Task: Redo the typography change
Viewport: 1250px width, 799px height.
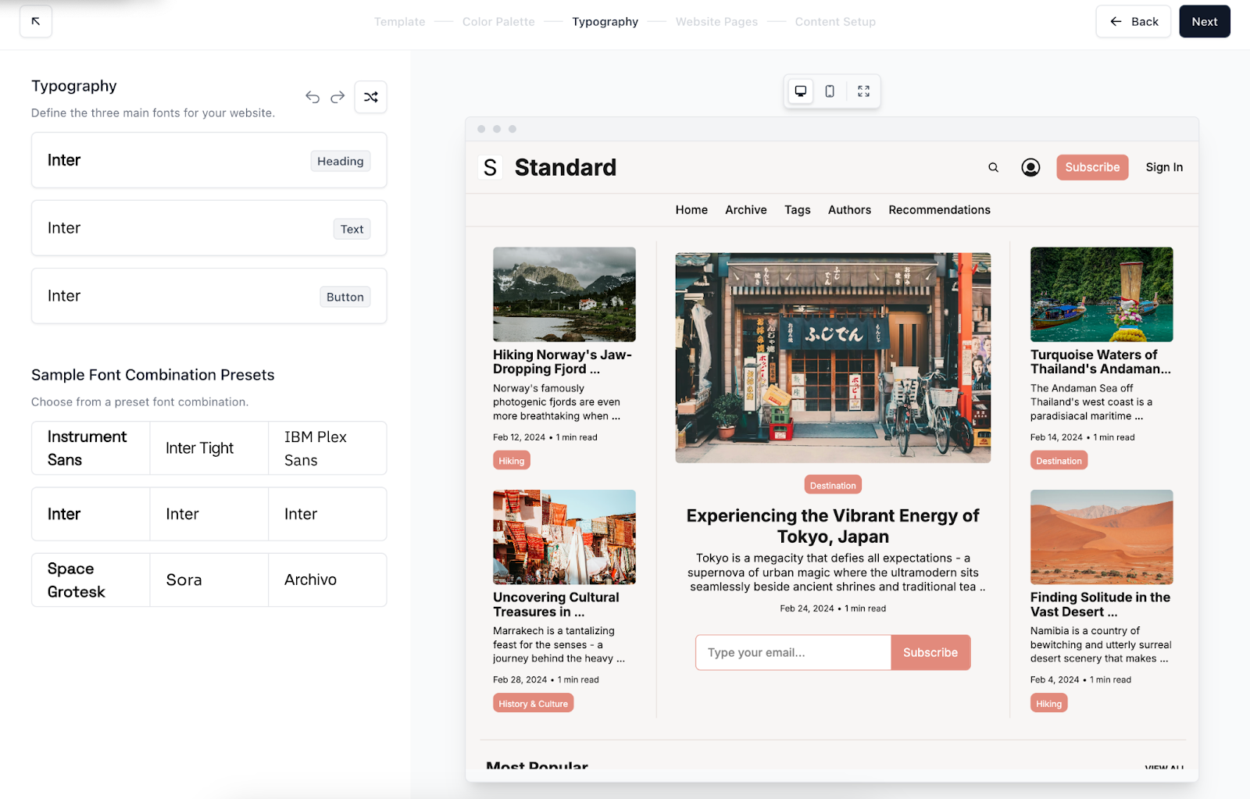Action: 337,97
